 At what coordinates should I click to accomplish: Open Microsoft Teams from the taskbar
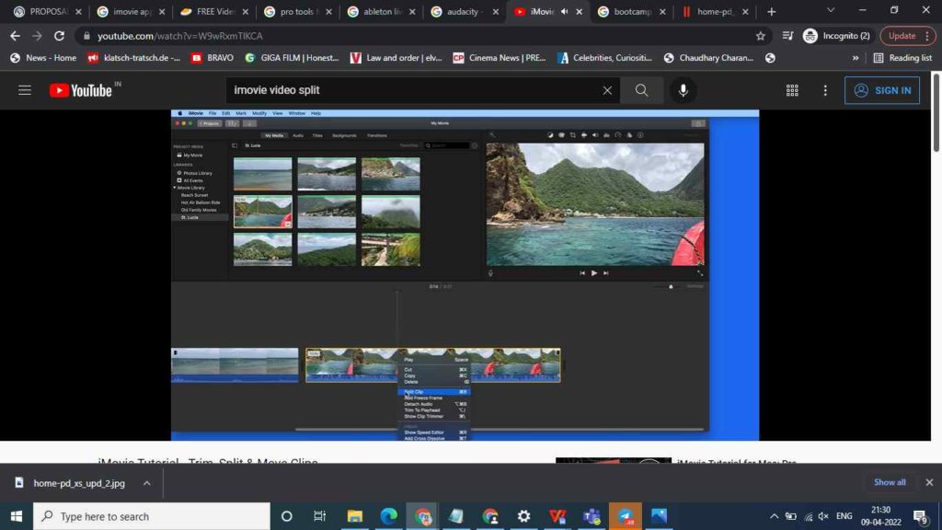(592, 516)
